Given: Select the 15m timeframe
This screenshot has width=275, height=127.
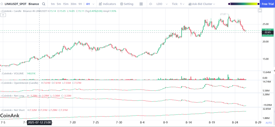Looking at the screenshot, I should tap(66, 4).
